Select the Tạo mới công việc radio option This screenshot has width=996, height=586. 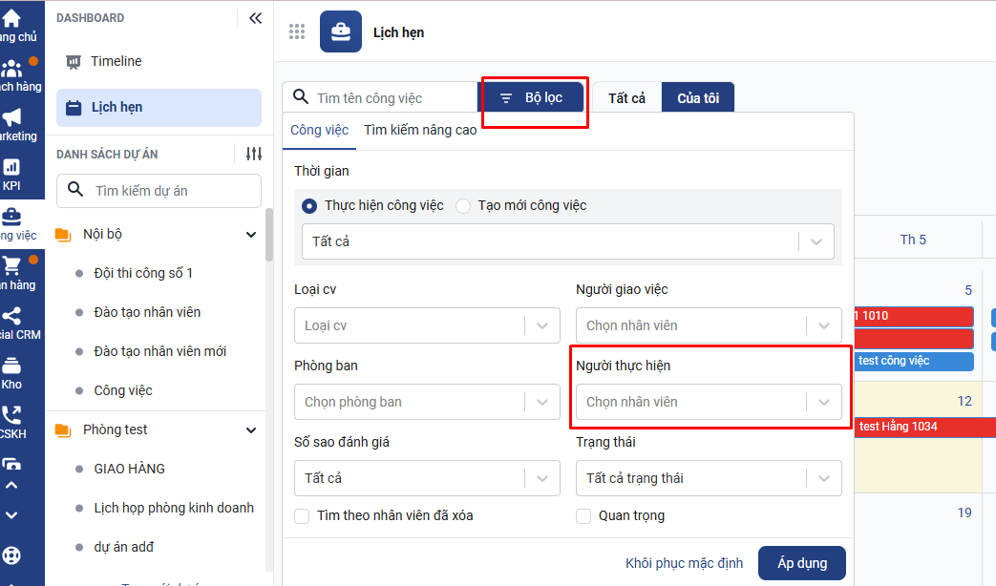pyautogui.click(x=464, y=206)
